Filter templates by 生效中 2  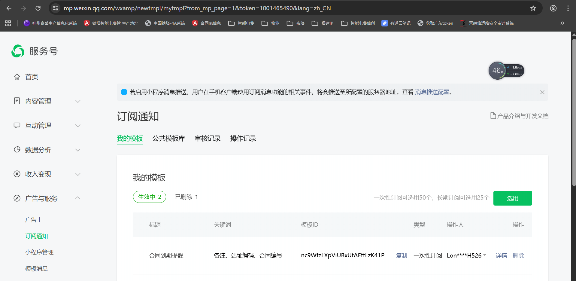pyautogui.click(x=150, y=197)
